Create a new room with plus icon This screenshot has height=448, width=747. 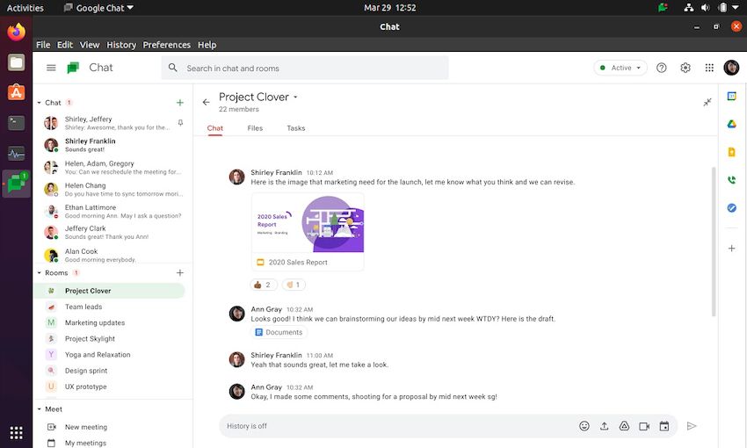180,273
